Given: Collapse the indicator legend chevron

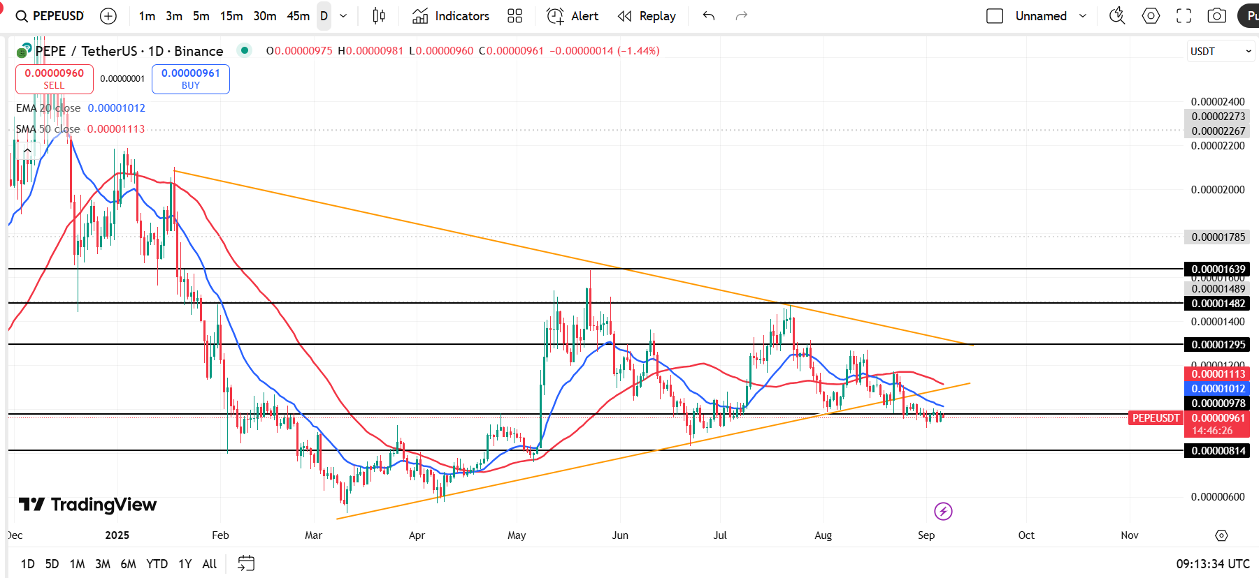Looking at the screenshot, I should (x=27, y=150).
